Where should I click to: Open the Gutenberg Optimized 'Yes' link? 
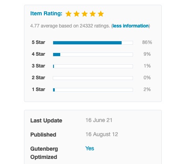(90, 148)
